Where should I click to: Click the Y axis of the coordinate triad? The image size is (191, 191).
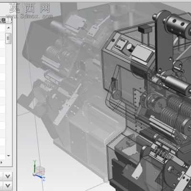(34, 166)
